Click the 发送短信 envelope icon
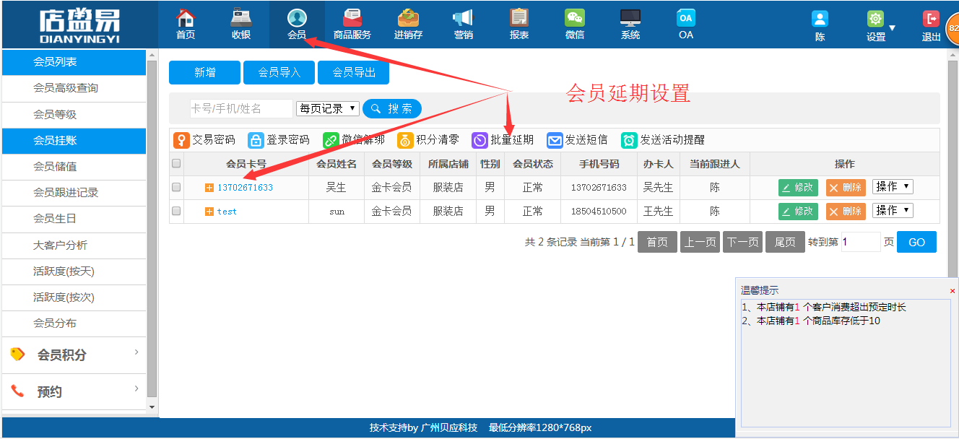This screenshot has height=439, width=959. (555, 140)
